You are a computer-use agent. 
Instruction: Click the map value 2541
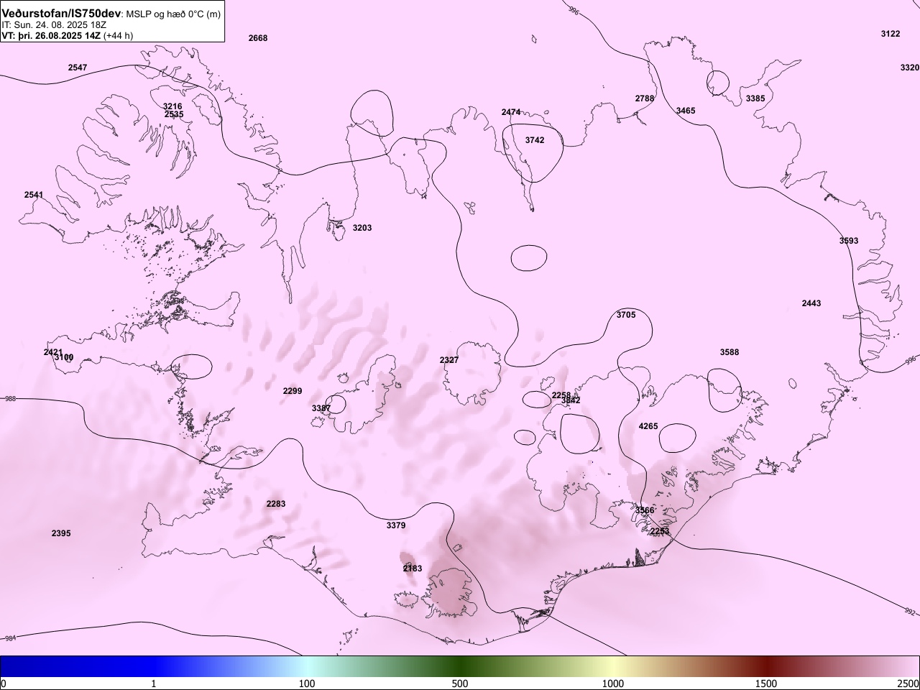pos(34,195)
